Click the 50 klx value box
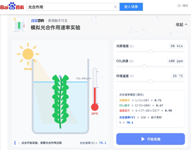The width and height of the screenshot is (191, 150). [x=177, y=46]
